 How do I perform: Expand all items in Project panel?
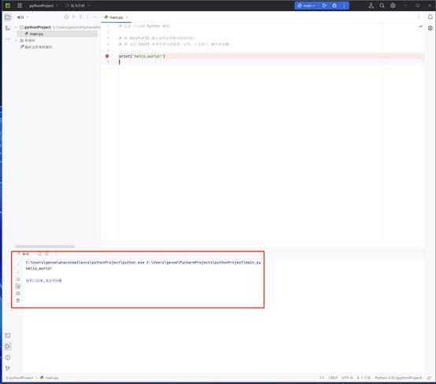click(x=74, y=17)
